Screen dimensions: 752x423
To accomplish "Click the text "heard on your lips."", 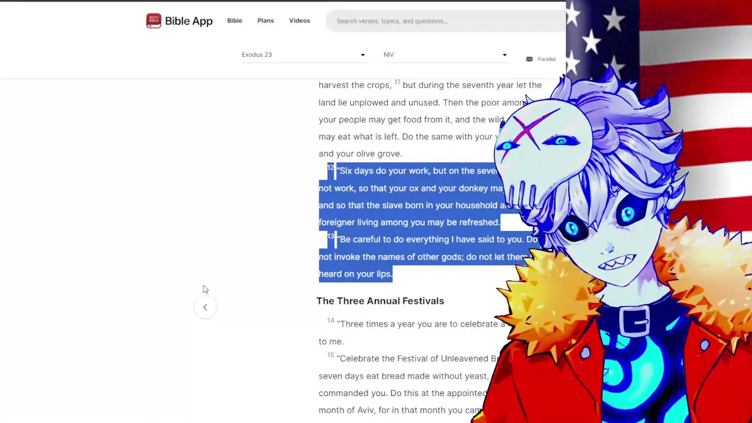I will point(355,274).
